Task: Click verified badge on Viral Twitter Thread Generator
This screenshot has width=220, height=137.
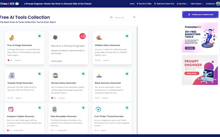Action: coord(127,108)
